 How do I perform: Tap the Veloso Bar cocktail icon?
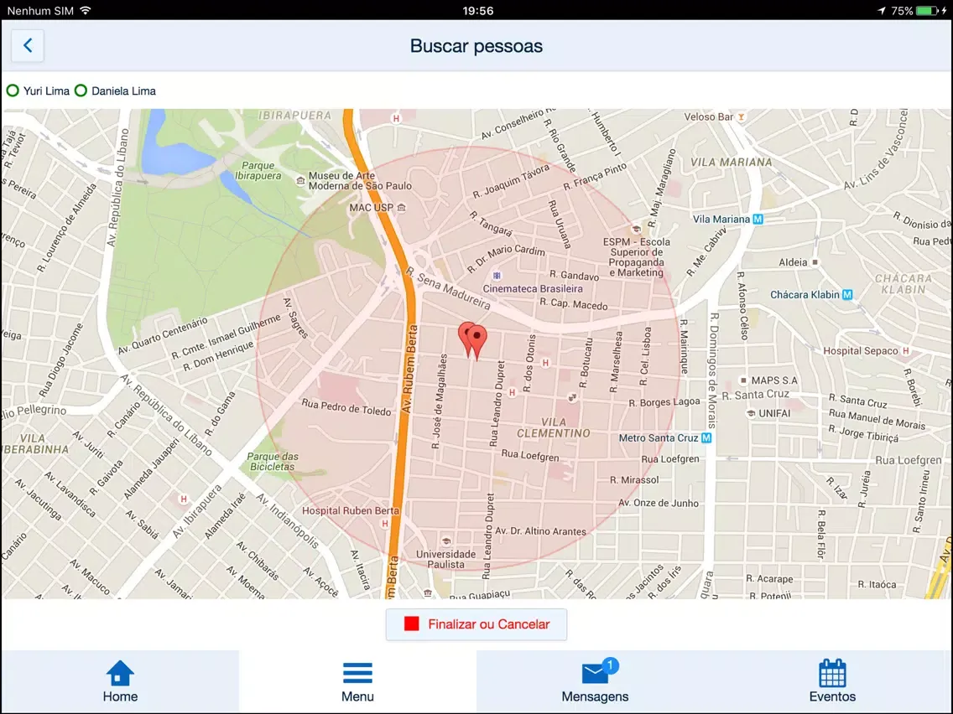point(741,117)
